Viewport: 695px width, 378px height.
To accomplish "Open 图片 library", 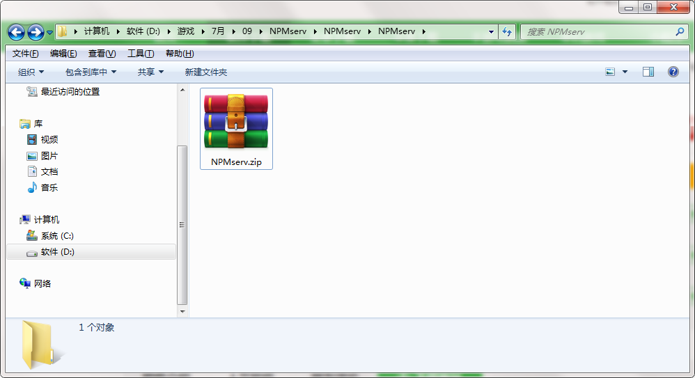I will click(49, 156).
